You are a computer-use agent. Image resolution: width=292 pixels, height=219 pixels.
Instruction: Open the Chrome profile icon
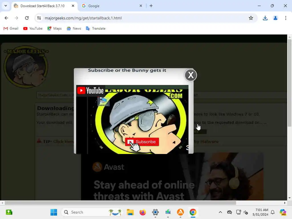tap(275, 18)
